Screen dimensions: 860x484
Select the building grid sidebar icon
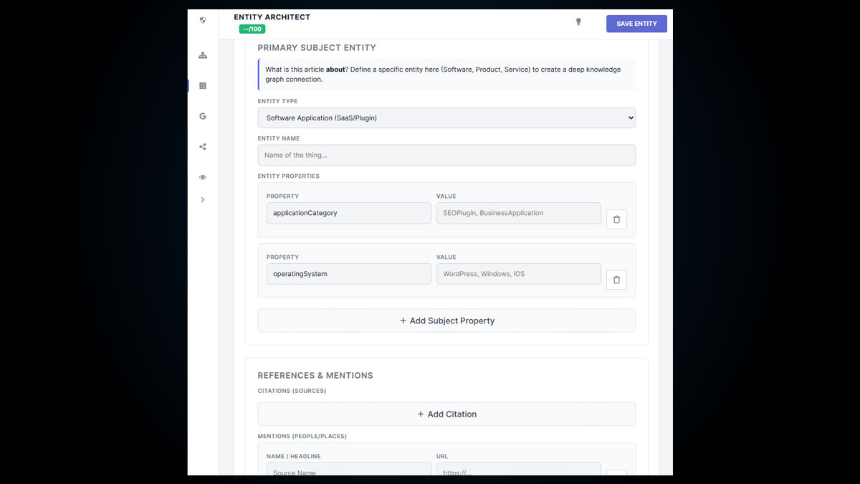[x=203, y=86]
